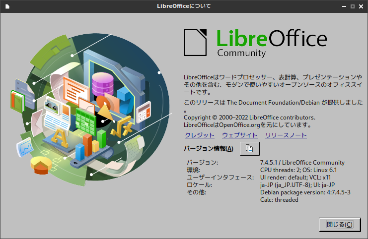368x239 pixels.
Task: Minimize the LibreOffice About window
Action: (344, 6)
